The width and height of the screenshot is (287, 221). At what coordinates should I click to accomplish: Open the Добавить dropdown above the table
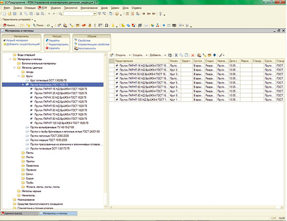coord(156,56)
